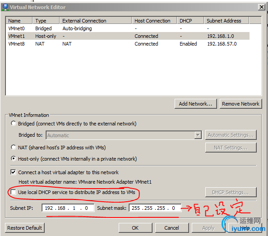This screenshot has width=268, height=236.
Task: Click in the Subnet IP field
Action: (x=68, y=208)
